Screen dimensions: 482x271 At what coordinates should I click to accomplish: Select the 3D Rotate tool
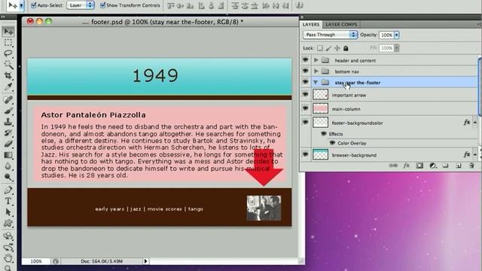(x=8, y=236)
